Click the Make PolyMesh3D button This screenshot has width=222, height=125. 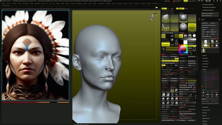[212, 32]
